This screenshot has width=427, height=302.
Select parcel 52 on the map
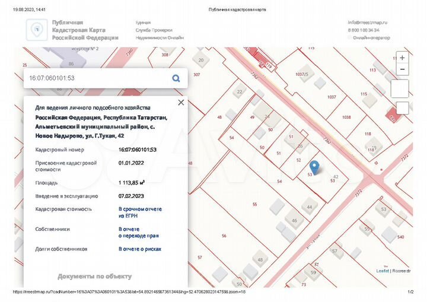pos(298,160)
